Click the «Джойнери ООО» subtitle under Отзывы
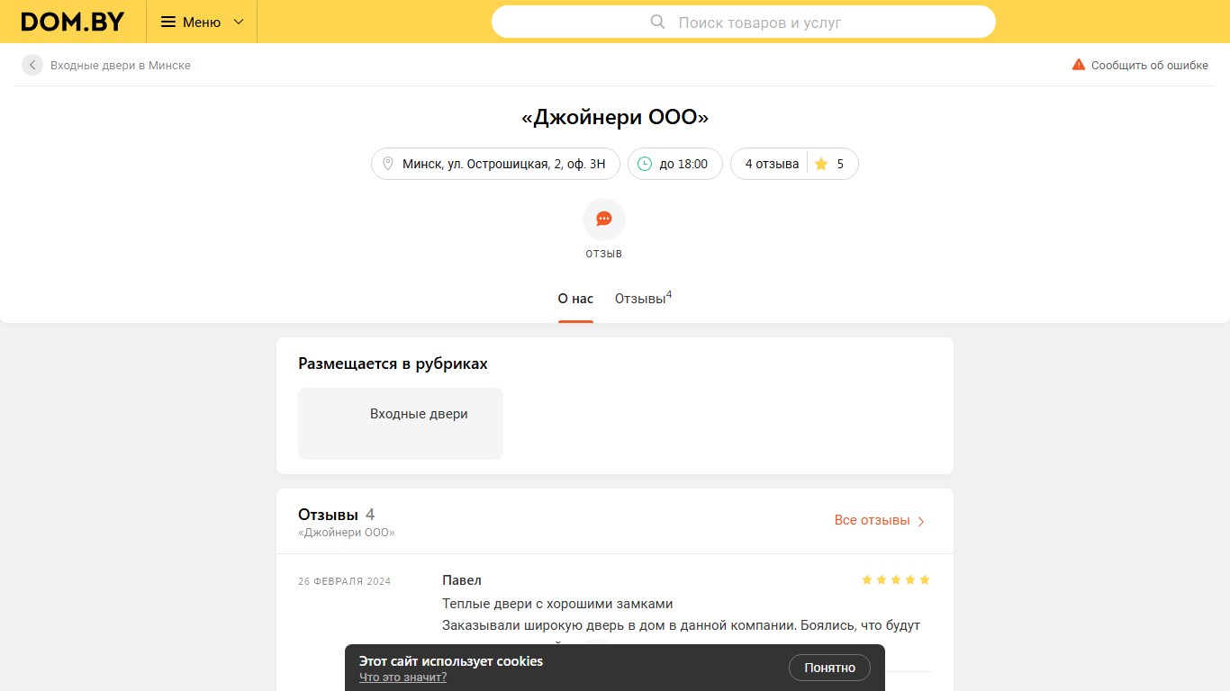The image size is (1230, 691). pyautogui.click(x=347, y=533)
